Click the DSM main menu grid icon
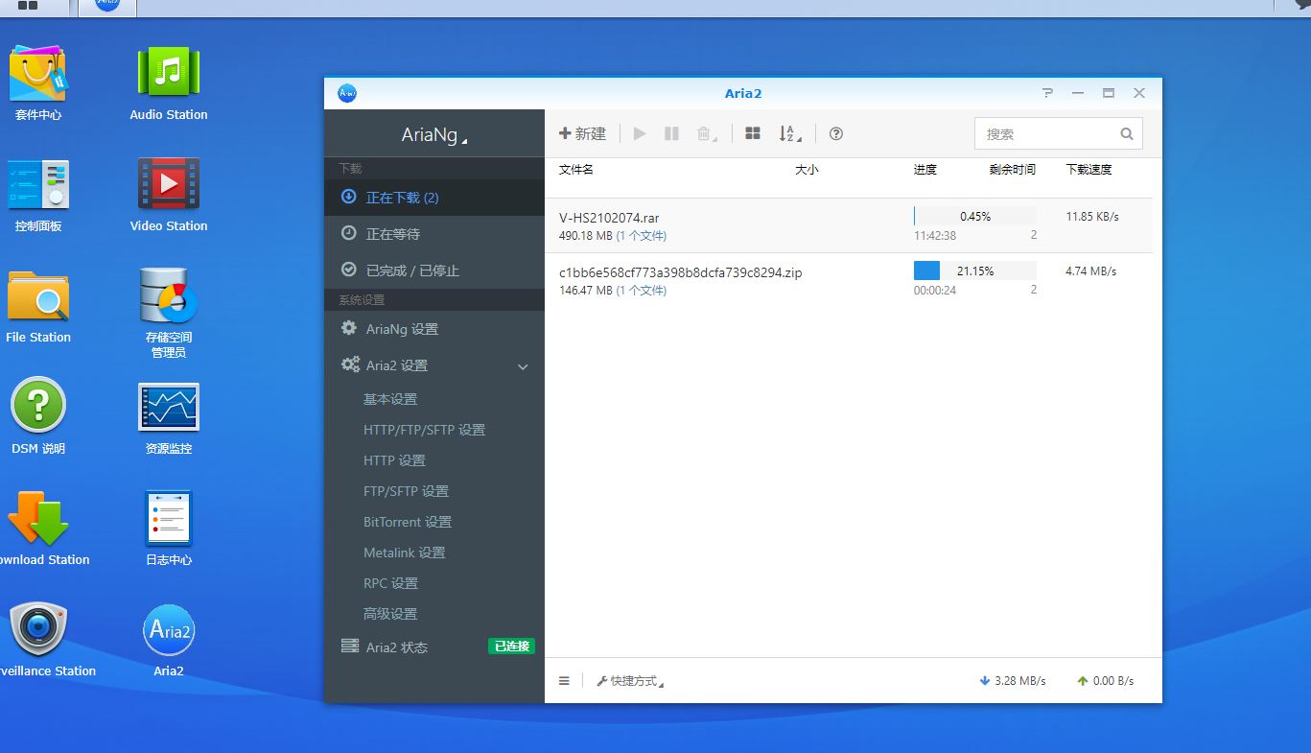 click(x=28, y=6)
